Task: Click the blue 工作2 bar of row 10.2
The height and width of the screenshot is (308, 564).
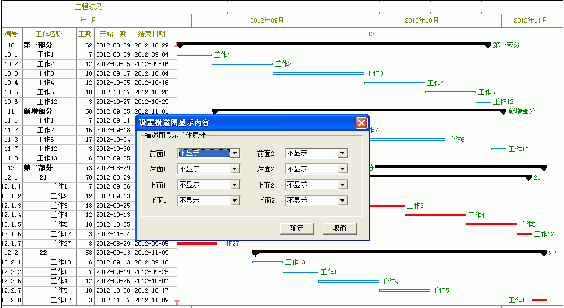Action: click(x=242, y=64)
